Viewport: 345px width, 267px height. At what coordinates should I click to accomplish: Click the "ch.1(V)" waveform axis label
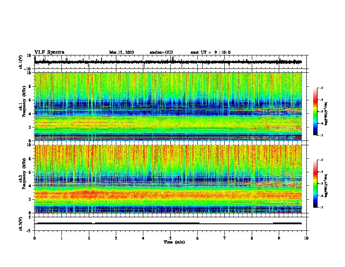point(21,62)
